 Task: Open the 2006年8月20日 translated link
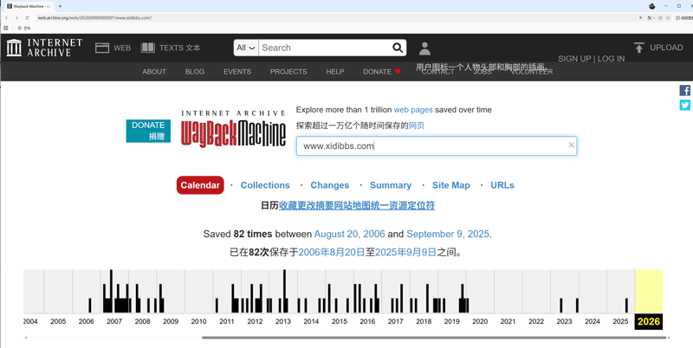click(x=332, y=252)
